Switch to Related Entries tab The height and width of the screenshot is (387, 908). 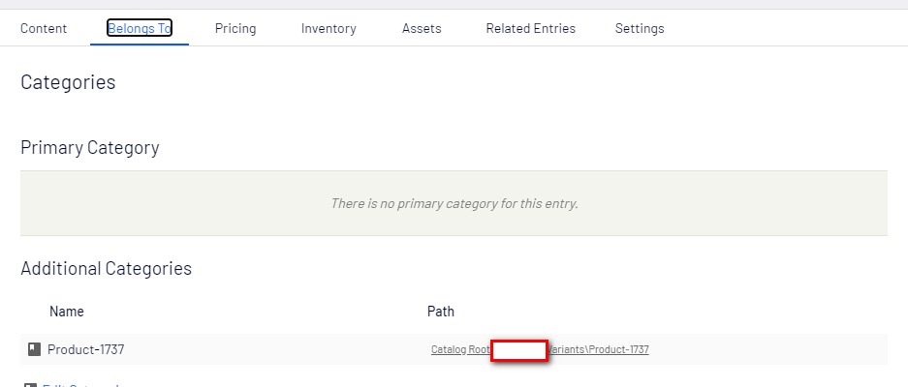(530, 28)
